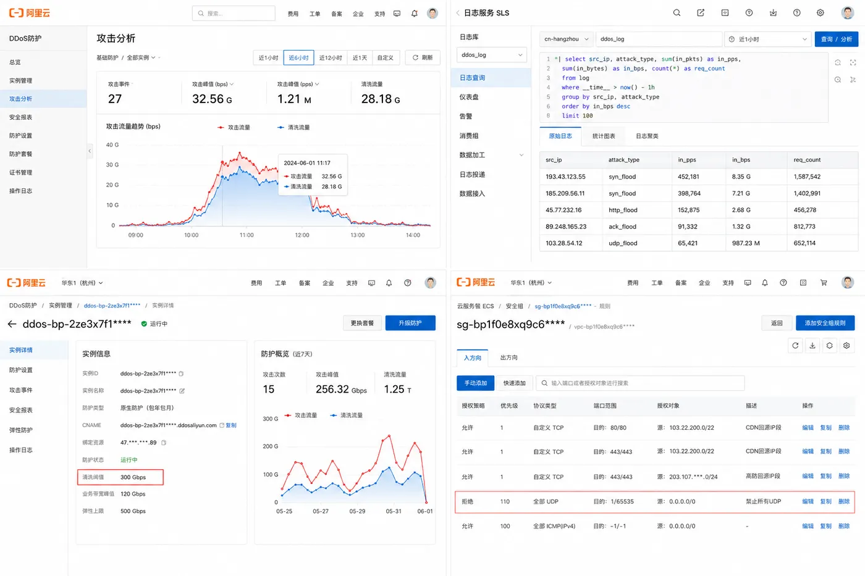Click the search magnifier in SLS header
The width and height of the screenshot is (865, 576).
677,13
